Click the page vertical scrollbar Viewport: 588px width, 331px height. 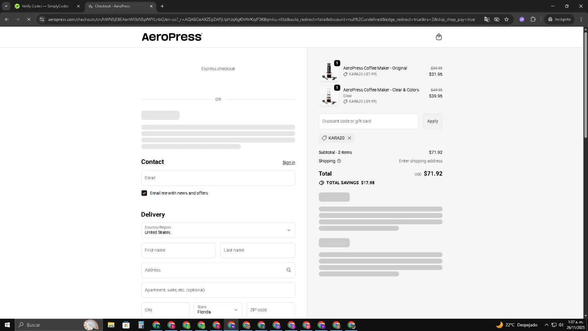pyautogui.click(x=586, y=84)
